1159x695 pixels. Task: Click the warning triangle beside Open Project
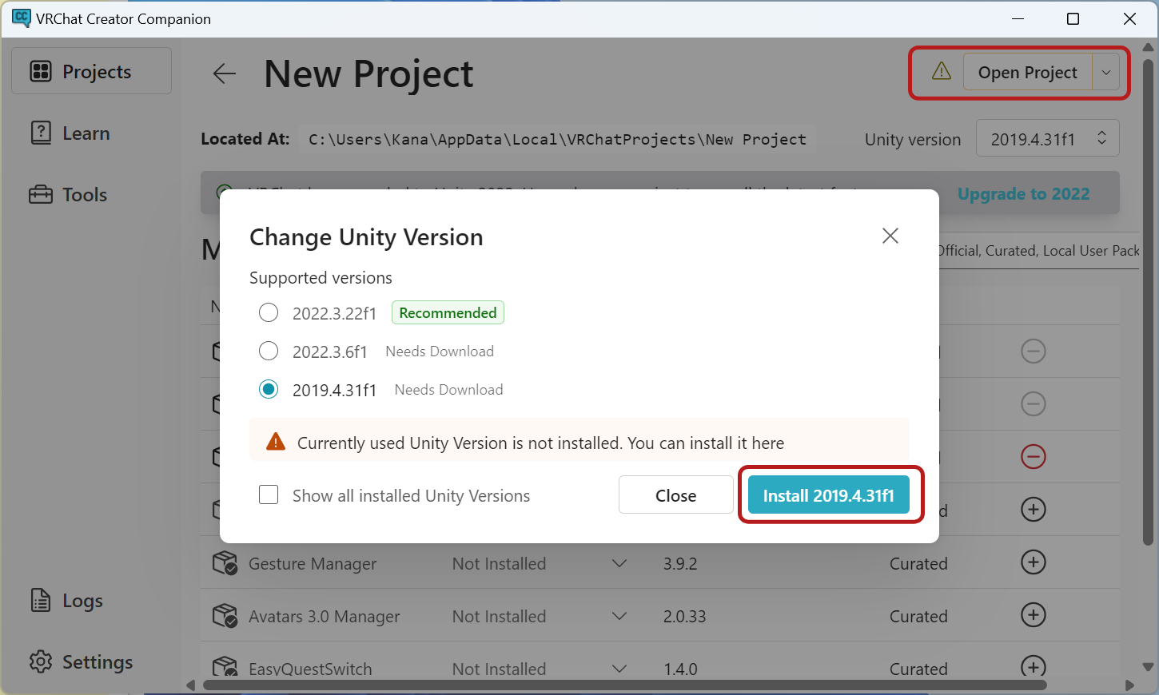(x=942, y=71)
